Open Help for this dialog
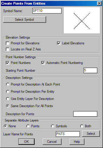 coord(77,142)
